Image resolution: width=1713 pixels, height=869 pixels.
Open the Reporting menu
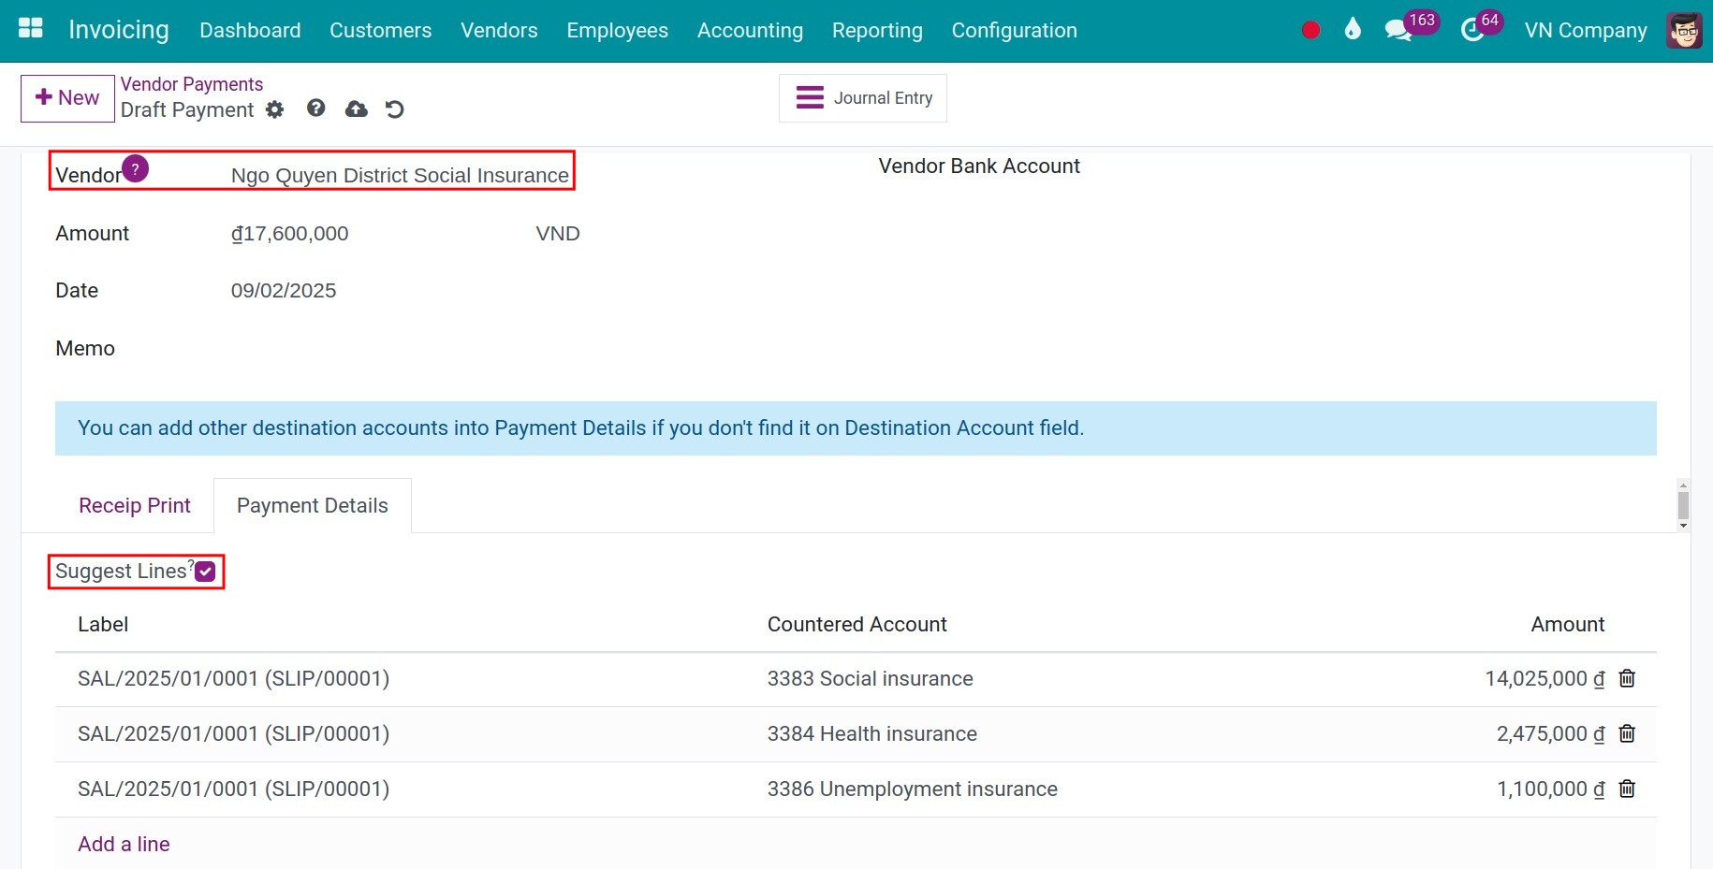(877, 31)
